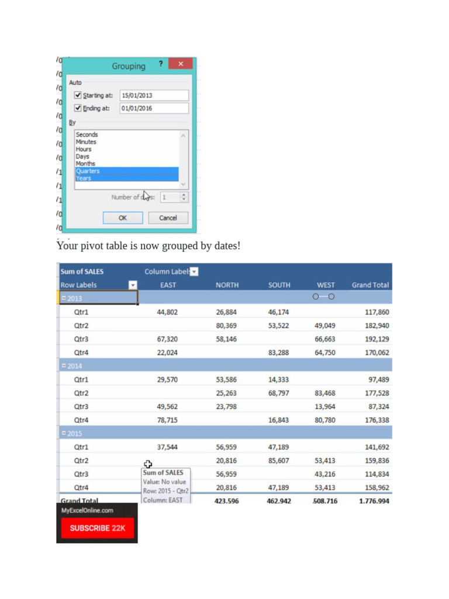The image size is (449, 599).
Task: Select 2013 Qtr1 EAST value 44,802
Action: coord(167,312)
